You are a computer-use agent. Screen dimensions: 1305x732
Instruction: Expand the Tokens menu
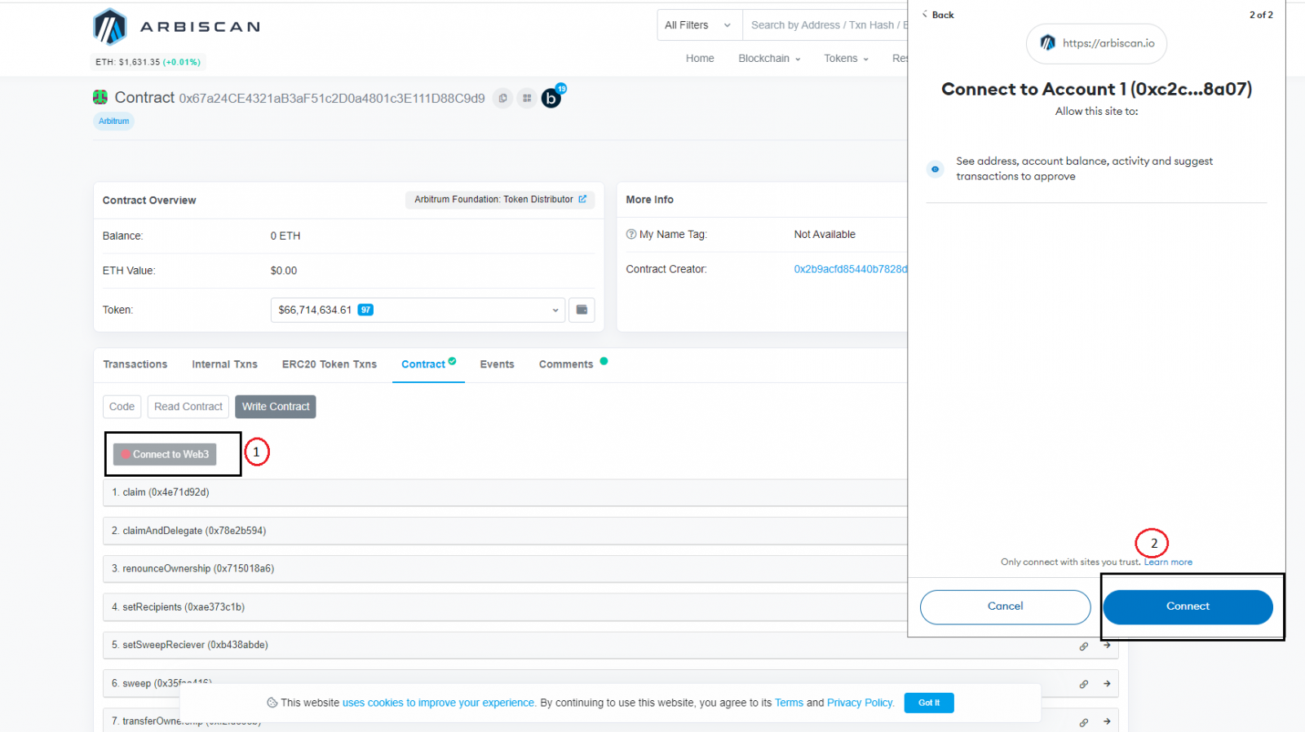(846, 59)
